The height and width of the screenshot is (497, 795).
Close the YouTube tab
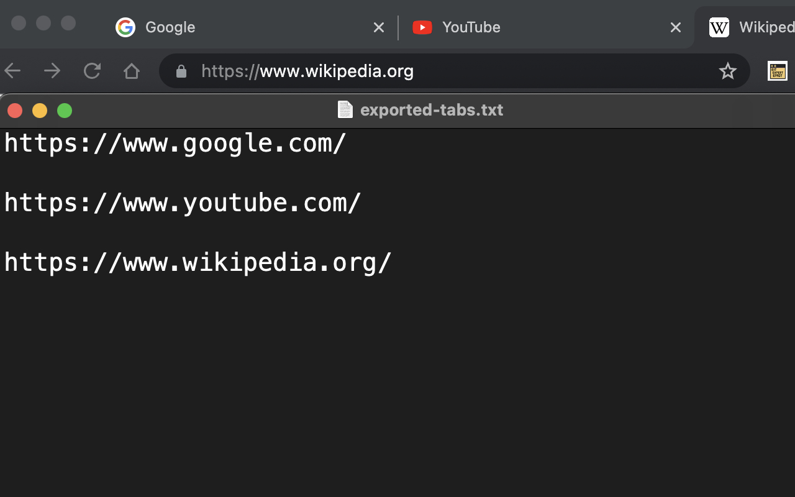pyautogui.click(x=676, y=27)
